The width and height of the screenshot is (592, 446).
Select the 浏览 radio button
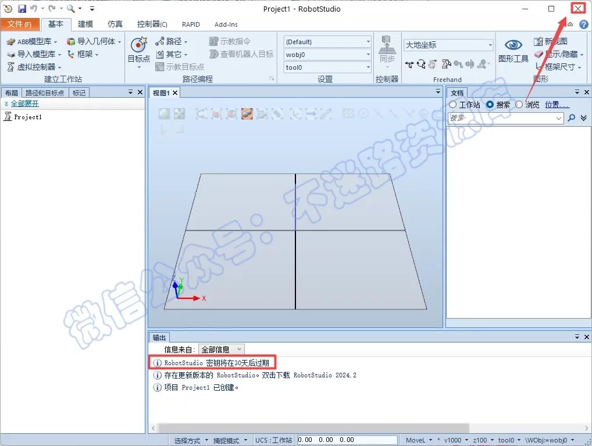(x=519, y=105)
